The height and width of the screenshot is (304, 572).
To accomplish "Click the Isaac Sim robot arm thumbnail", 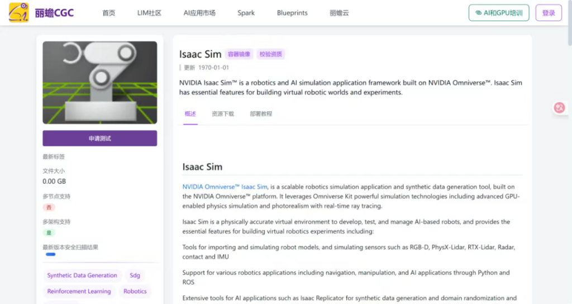I will pyautogui.click(x=99, y=83).
